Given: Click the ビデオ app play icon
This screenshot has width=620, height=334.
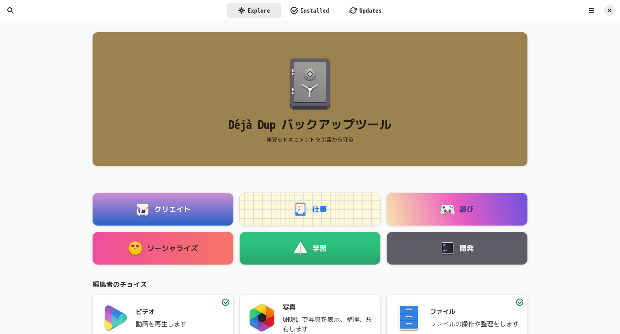Looking at the screenshot, I should (x=116, y=318).
